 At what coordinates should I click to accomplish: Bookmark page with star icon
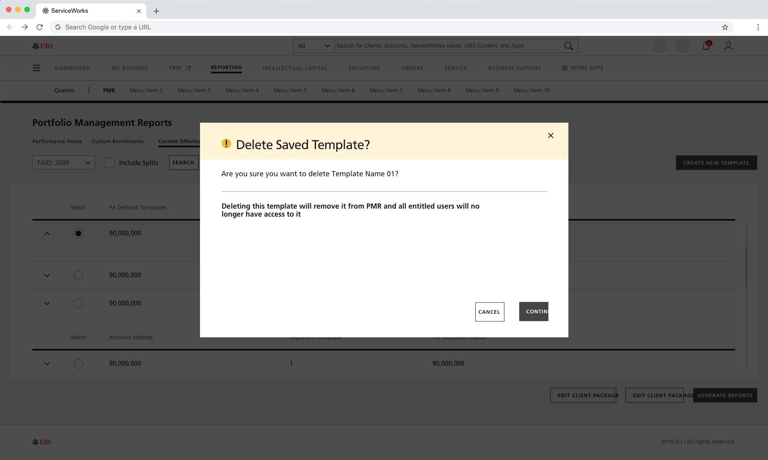coord(725,27)
